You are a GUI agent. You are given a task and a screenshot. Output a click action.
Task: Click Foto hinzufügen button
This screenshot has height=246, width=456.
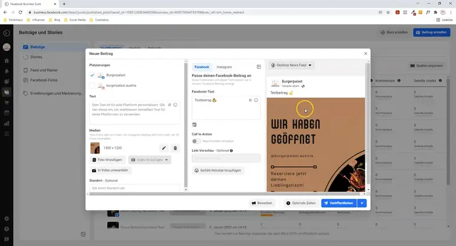tap(107, 160)
